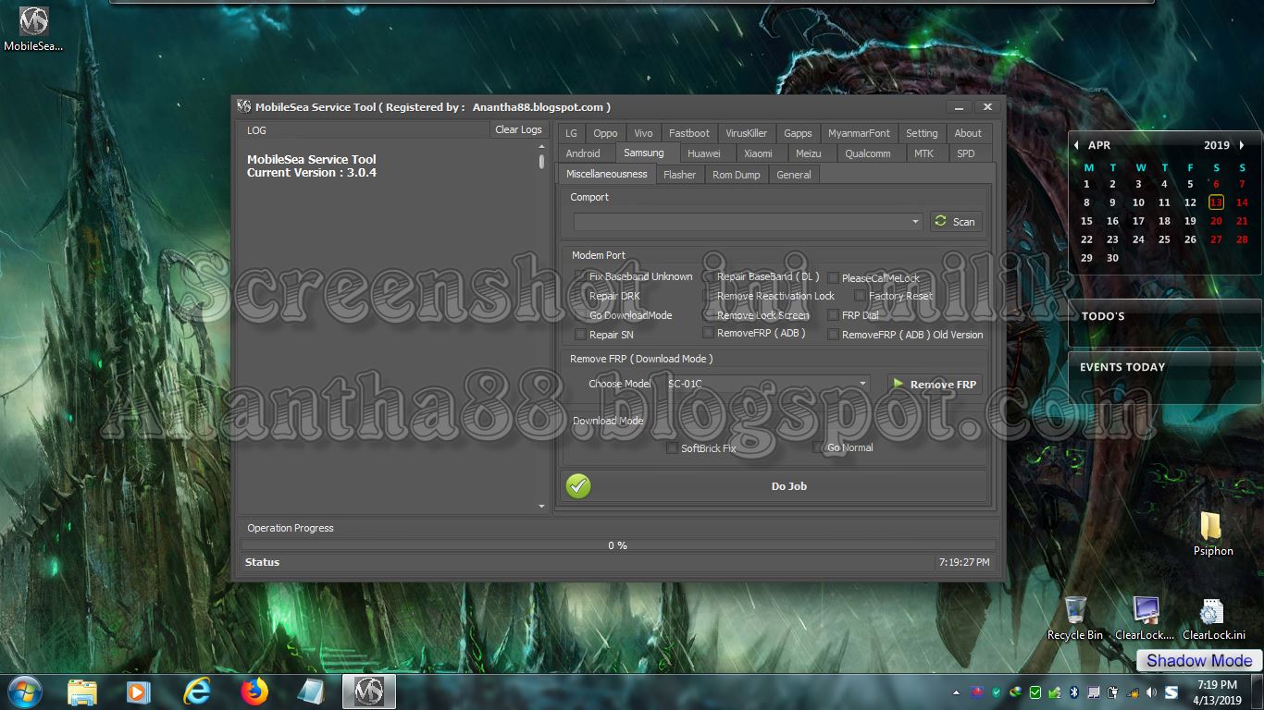
Task: Open the volume speaker tray icon
Action: coord(1151,692)
